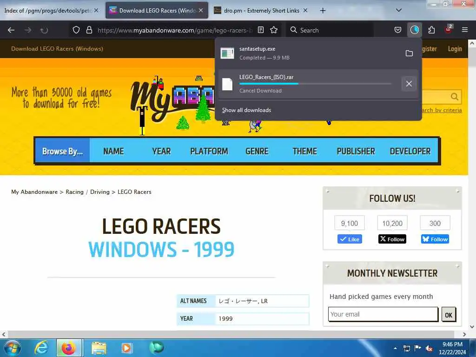Image resolution: width=476 pixels, height=357 pixels.
Task: Submit newsletter with OK button
Action: (449, 315)
